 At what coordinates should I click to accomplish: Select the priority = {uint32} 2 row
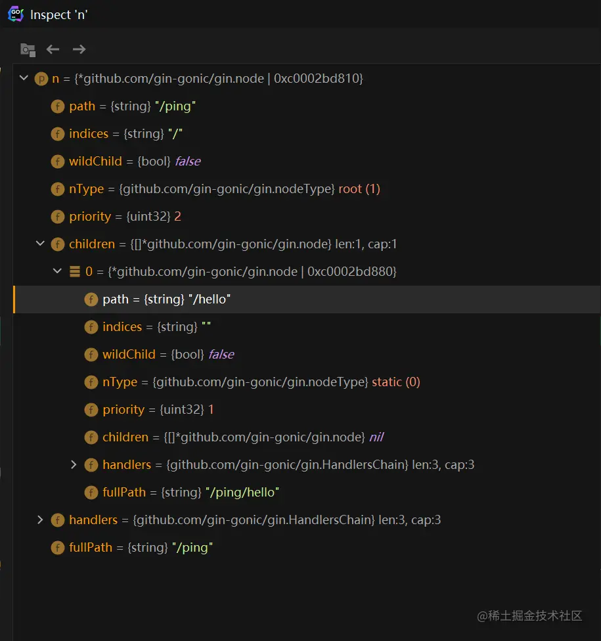pyautogui.click(x=307, y=217)
